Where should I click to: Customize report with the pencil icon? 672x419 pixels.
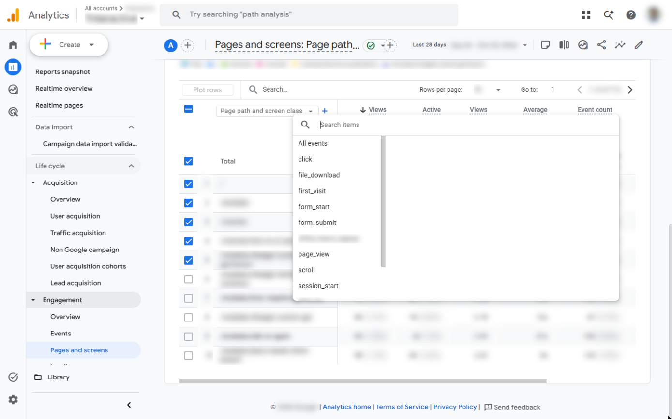639,45
